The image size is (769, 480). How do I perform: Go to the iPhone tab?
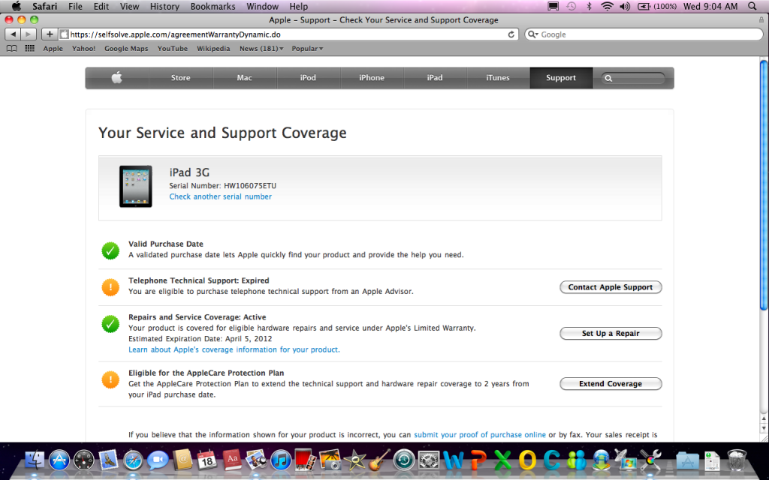click(x=371, y=78)
